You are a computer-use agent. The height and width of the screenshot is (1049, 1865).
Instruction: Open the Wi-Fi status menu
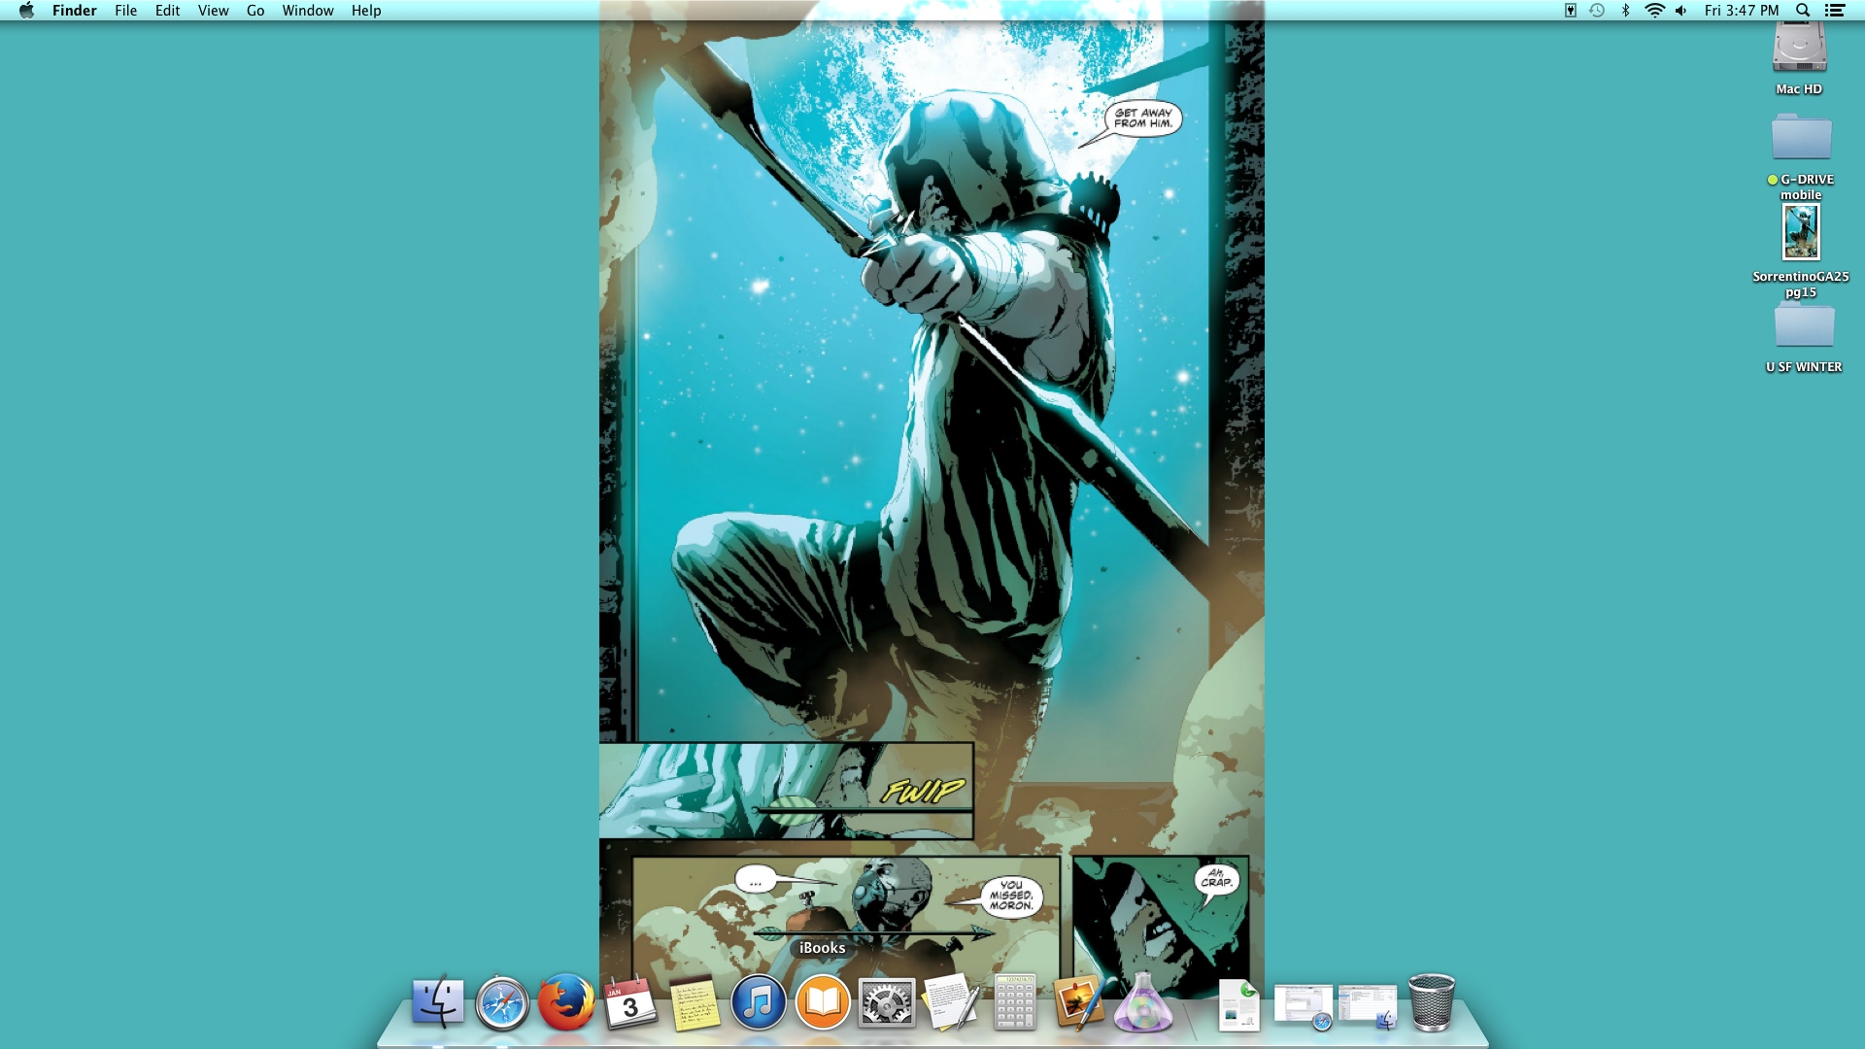tap(1654, 11)
